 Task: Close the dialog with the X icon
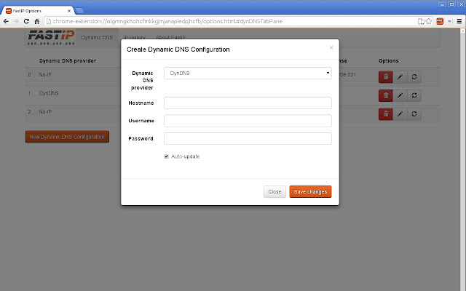click(x=331, y=48)
